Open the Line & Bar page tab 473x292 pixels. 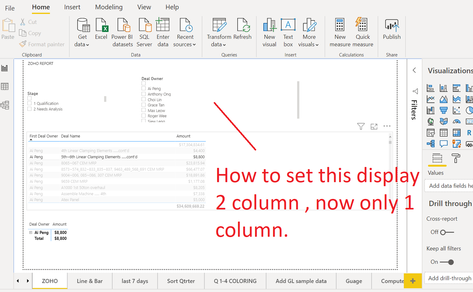click(x=90, y=281)
